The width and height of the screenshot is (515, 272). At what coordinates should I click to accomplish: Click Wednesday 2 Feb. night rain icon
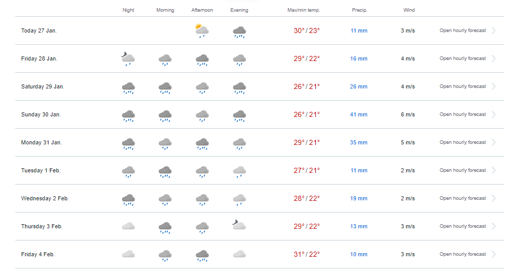pos(128,200)
